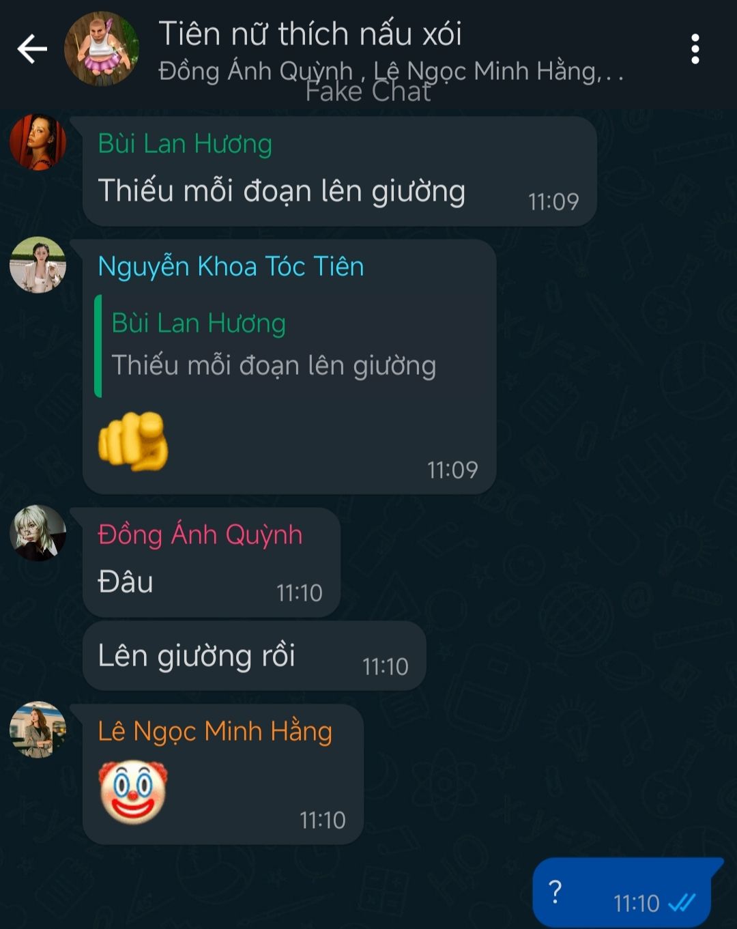Image resolution: width=737 pixels, height=929 pixels.
Task: Tap the message 'Lên giường rồi'
Action: click(254, 656)
